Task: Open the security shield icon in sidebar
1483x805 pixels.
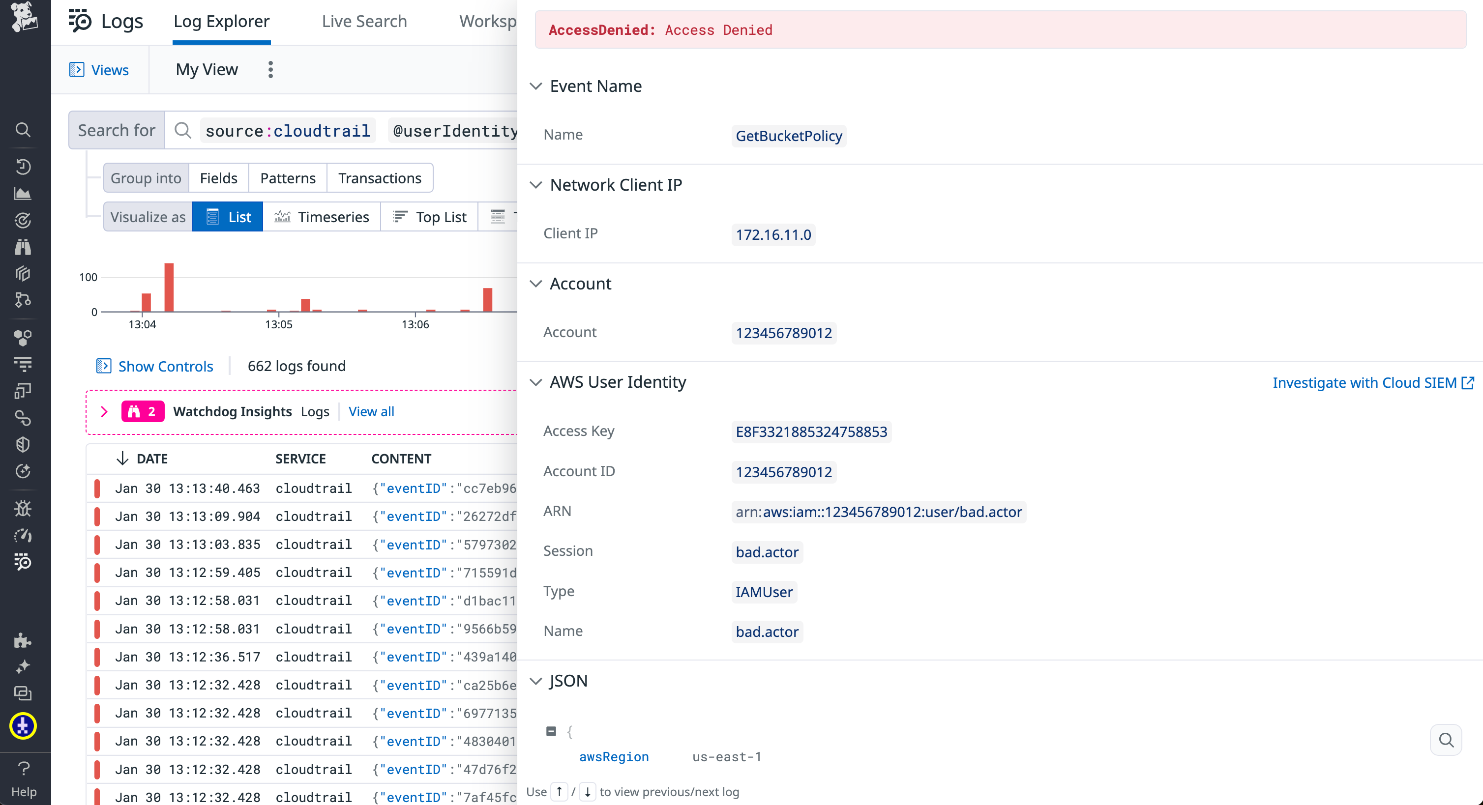Action: coord(23,444)
